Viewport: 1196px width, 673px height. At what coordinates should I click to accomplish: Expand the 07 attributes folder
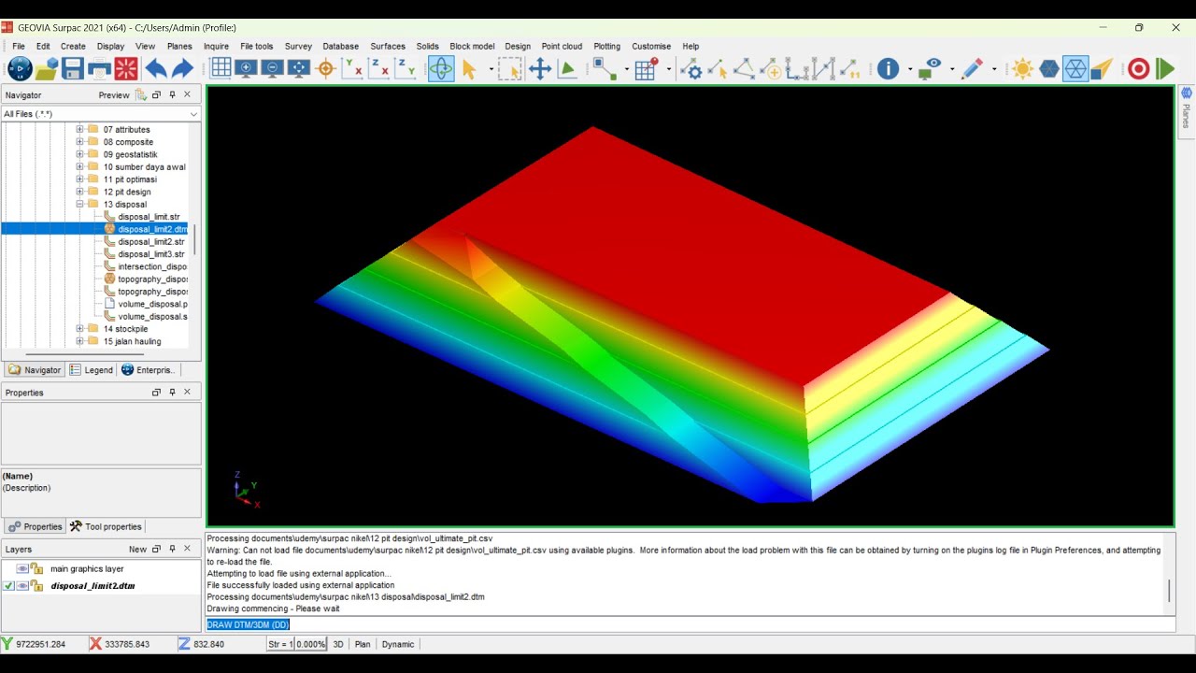(x=79, y=130)
